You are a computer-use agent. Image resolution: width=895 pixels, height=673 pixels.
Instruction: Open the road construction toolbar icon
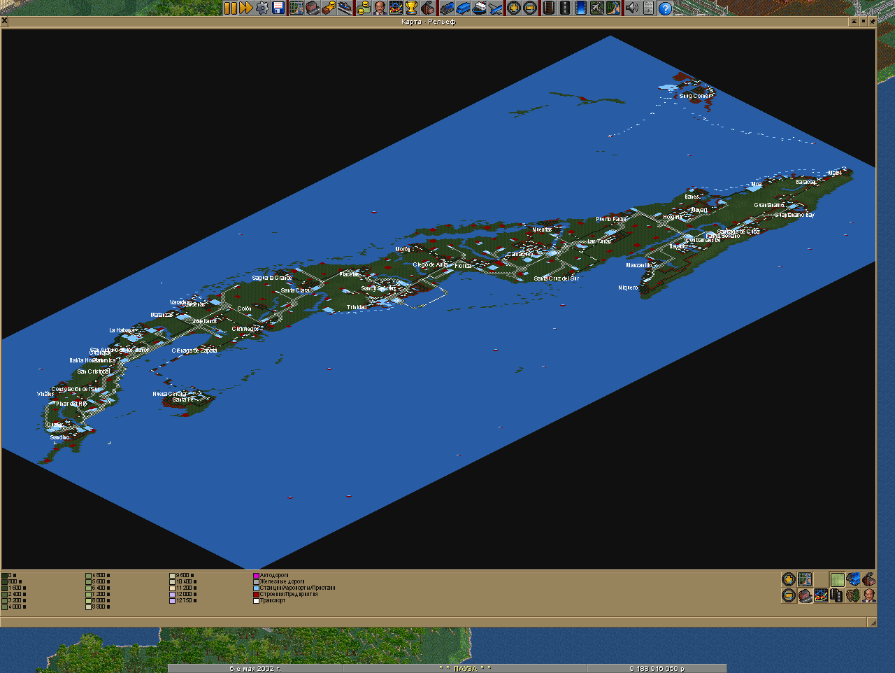click(565, 8)
